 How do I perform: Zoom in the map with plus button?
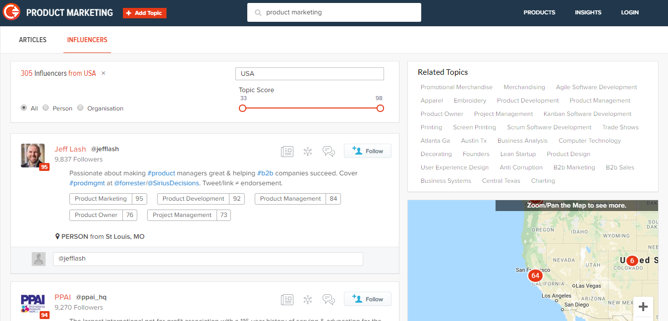(x=643, y=307)
